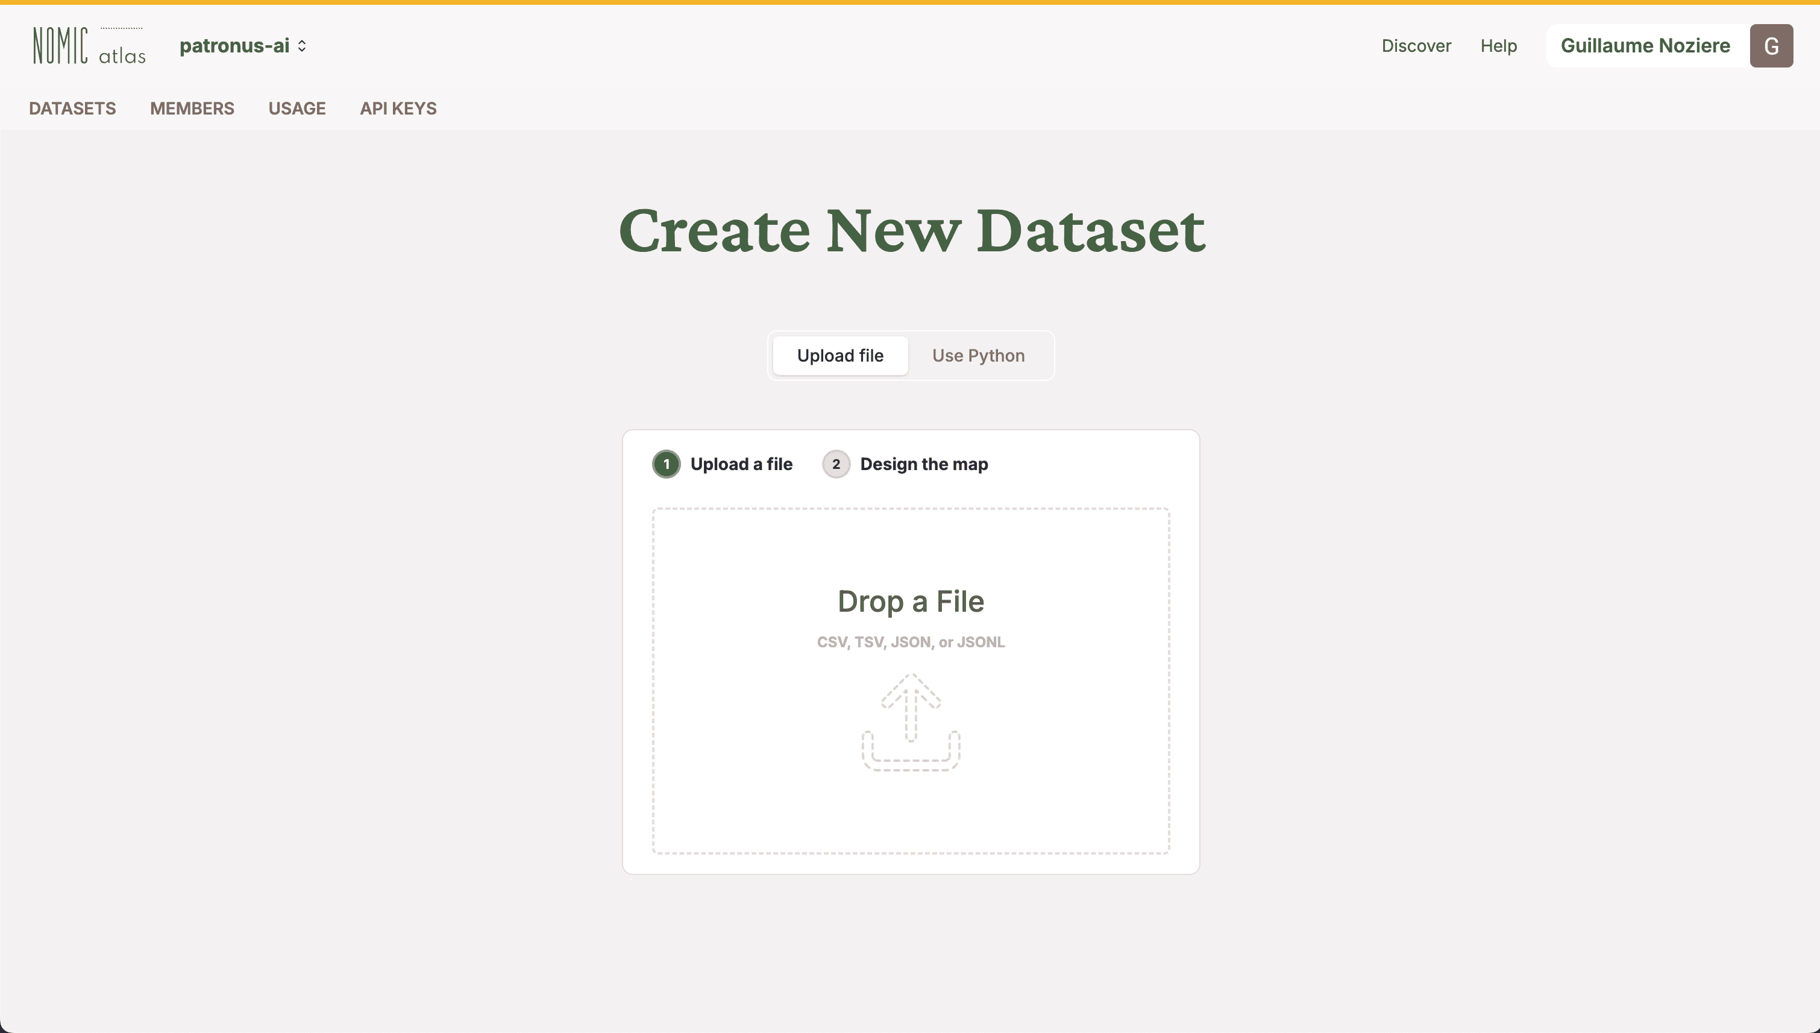Click the upload arrow icon
This screenshot has width=1820, height=1033.
point(911,721)
